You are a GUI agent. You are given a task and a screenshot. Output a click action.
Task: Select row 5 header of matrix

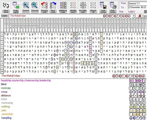click(2, 51)
